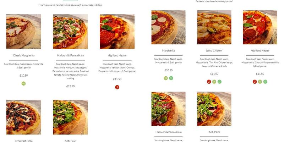Screen dimensions: 284x142
Task: Click the Classic Margherita title
Action: tap(24, 55)
